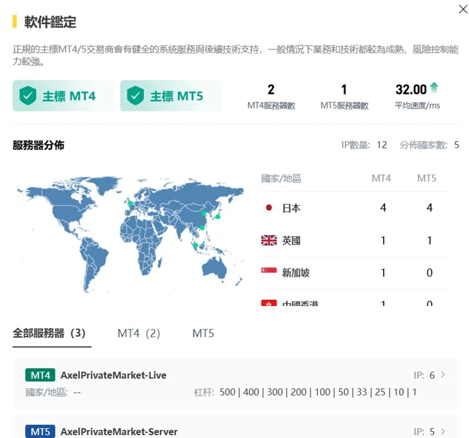This screenshot has width=469, height=438.
Task: Click the Hong Kong flag icon
Action: (x=268, y=303)
